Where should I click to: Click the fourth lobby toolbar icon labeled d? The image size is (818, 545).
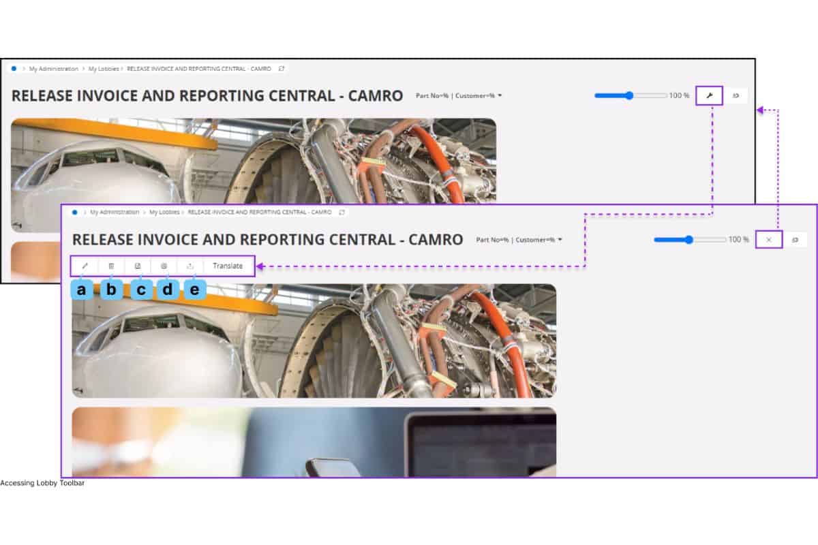164,266
